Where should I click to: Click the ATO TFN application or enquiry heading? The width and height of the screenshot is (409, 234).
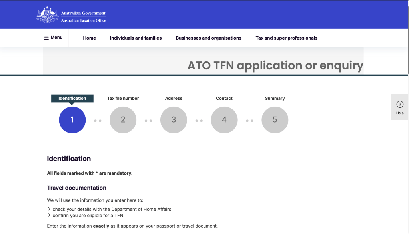(x=275, y=65)
